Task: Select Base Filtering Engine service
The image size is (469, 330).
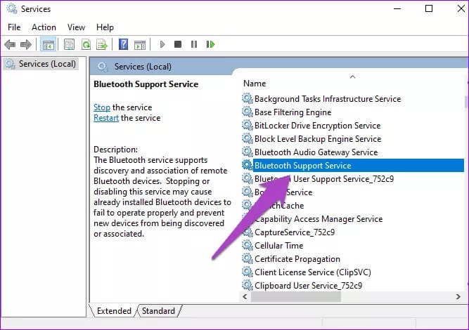Action: 293,112
